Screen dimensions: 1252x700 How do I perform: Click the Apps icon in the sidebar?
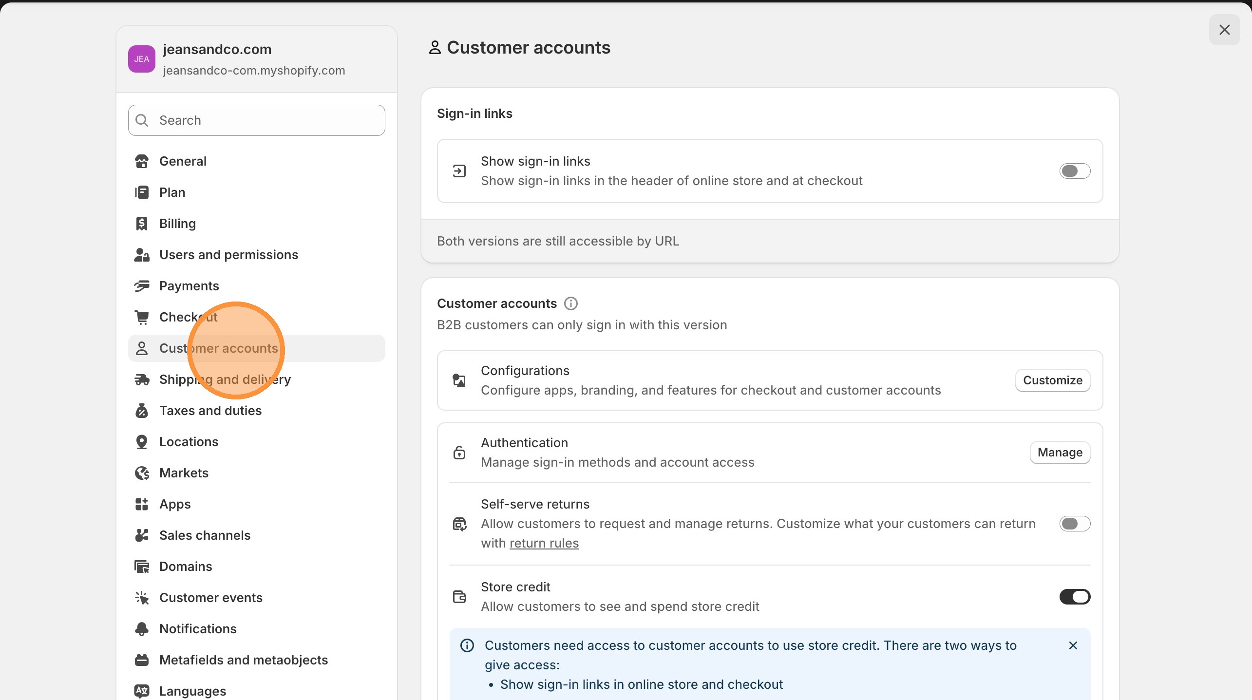pos(142,504)
